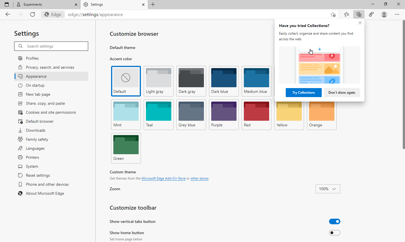Click the Downloads arrow icon
The image size is (405, 242).
pos(20,130)
